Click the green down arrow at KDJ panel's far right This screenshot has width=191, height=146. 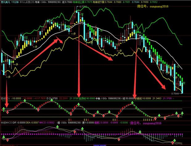click(x=182, y=113)
